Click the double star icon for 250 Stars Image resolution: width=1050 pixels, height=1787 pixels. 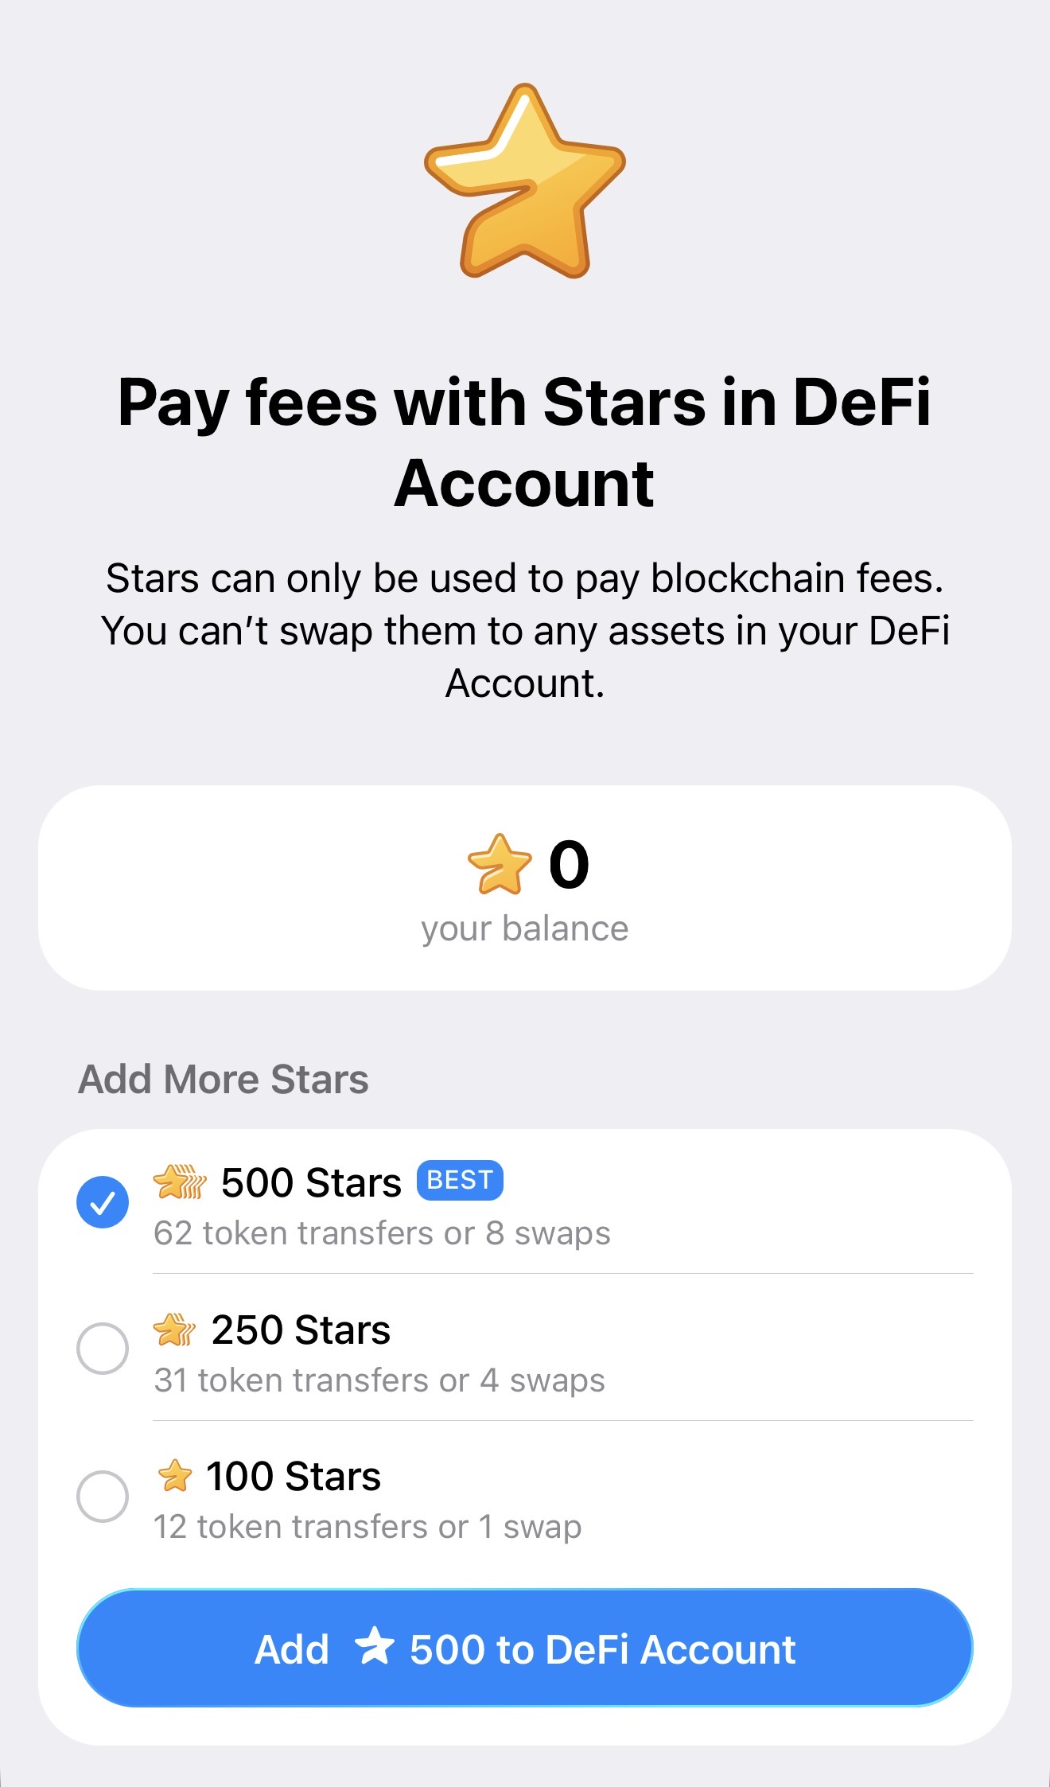tap(174, 1330)
